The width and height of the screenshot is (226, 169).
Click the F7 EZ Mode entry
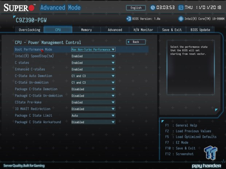(177, 142)
